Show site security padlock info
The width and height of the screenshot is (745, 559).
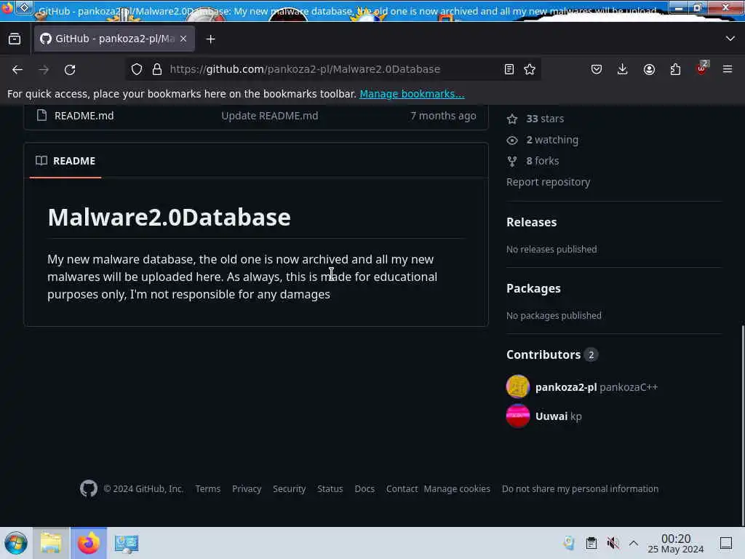[x=157, y=69]
